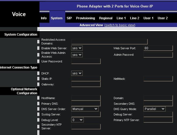Open Enable Web Server dropdown

coord(77,48)
